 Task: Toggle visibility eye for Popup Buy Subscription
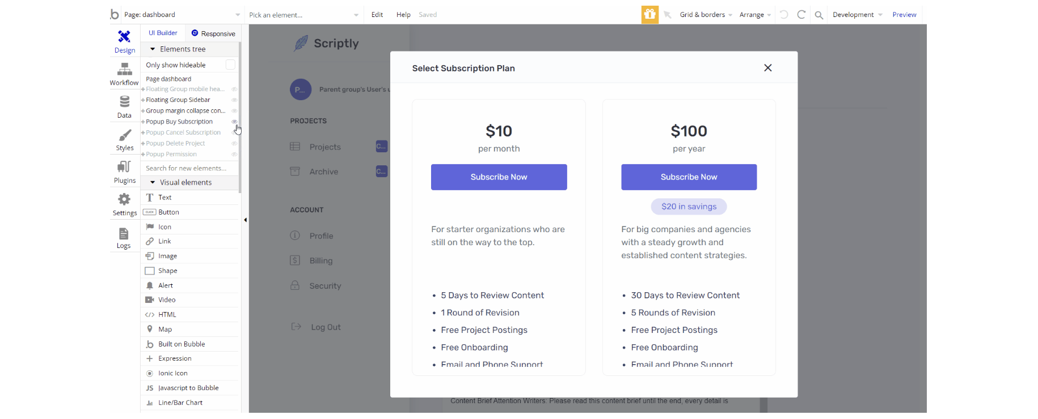point(234,122)
